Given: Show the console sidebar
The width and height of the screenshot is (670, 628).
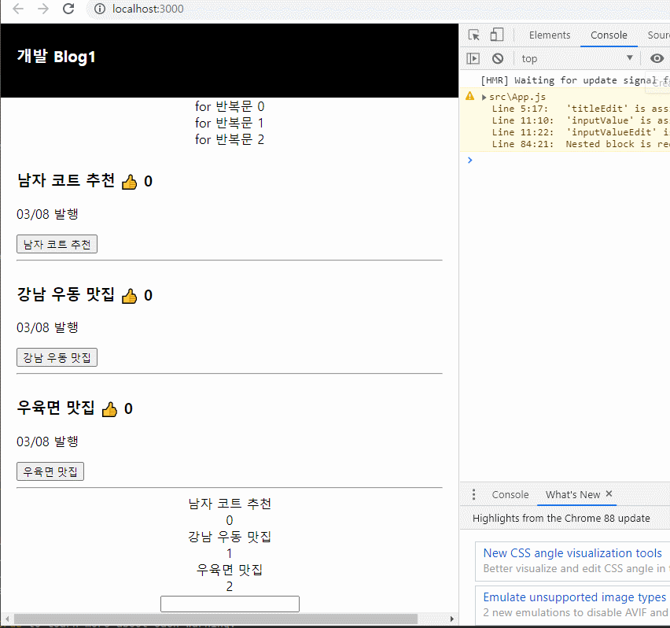Looking at the screenshot, I should pyautogui.click(x=473, y=58).
